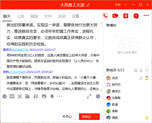The image size is (152, 123).
Task: Show more input toolbar options
Action: 60,96
